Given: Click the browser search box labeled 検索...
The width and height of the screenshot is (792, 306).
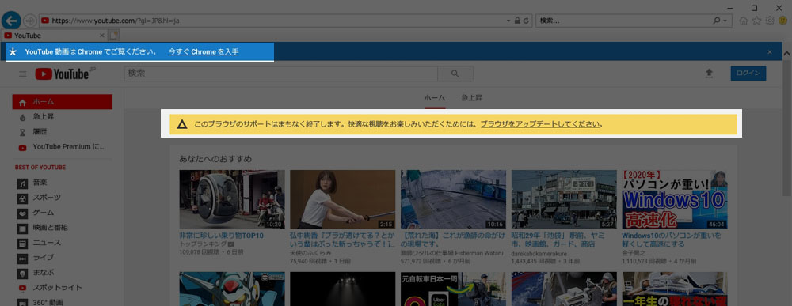Looking at the screenshot, I should tap(623, 21).
